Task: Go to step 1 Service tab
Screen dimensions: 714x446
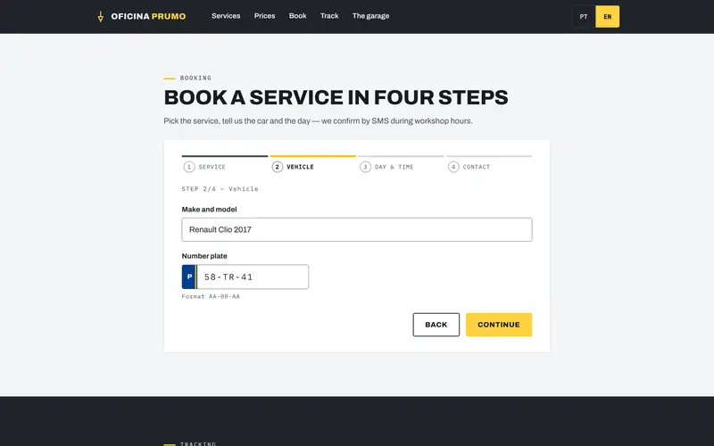Action: pos(225,164)
